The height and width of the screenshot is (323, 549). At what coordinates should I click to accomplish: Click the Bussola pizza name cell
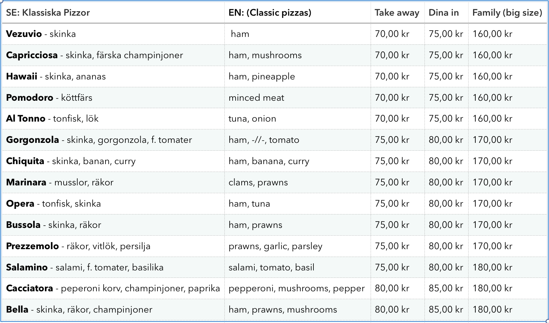coord(53,225)
